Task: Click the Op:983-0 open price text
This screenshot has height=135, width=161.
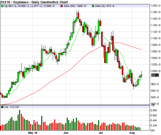Action: tap(10, 6)
